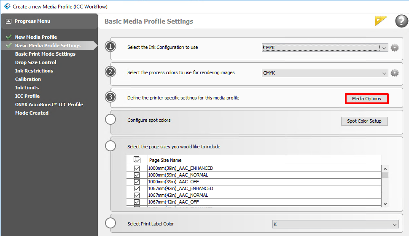409x236 pixels.
Task: Click the yellow ruler measurement icon
Action: [381, 21]
